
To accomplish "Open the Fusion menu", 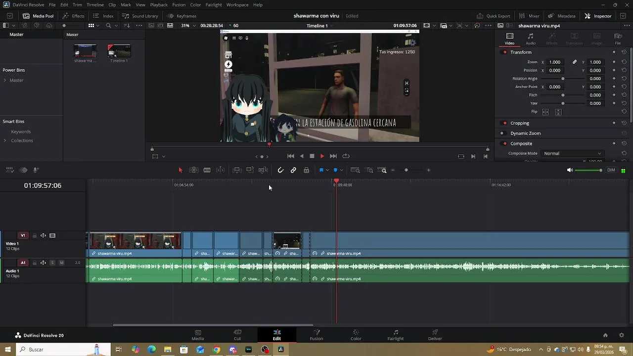I will [179, 4].
